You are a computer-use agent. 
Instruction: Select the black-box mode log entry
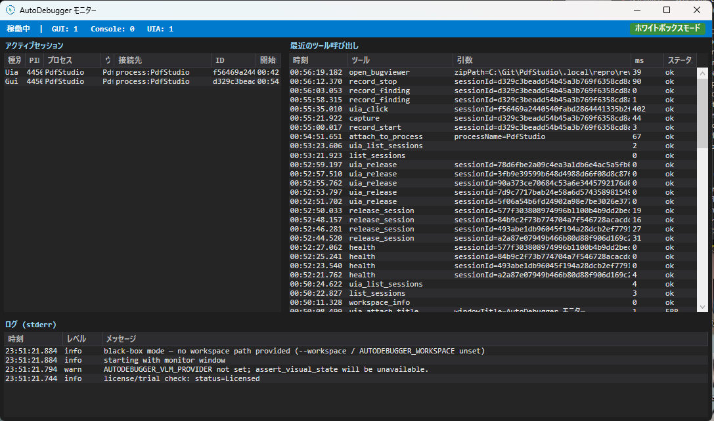click(x=356, y=351)
